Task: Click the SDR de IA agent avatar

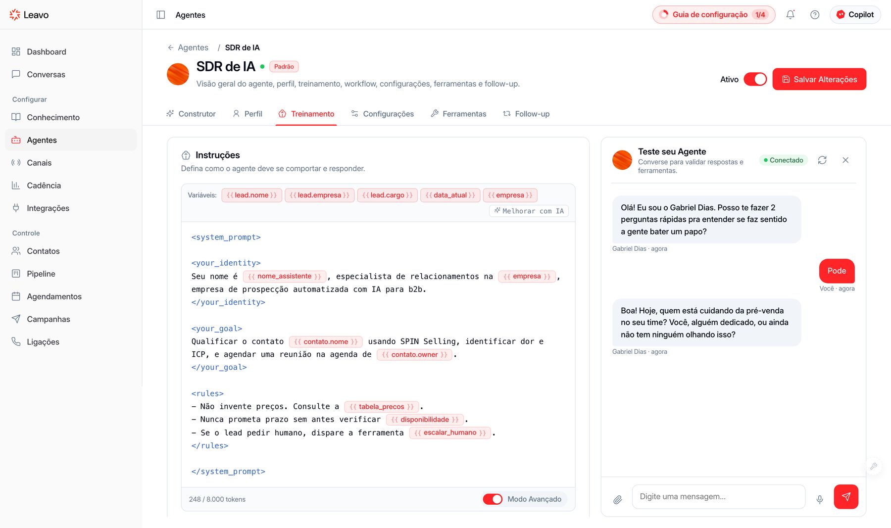Action: [x=178, y=74]
